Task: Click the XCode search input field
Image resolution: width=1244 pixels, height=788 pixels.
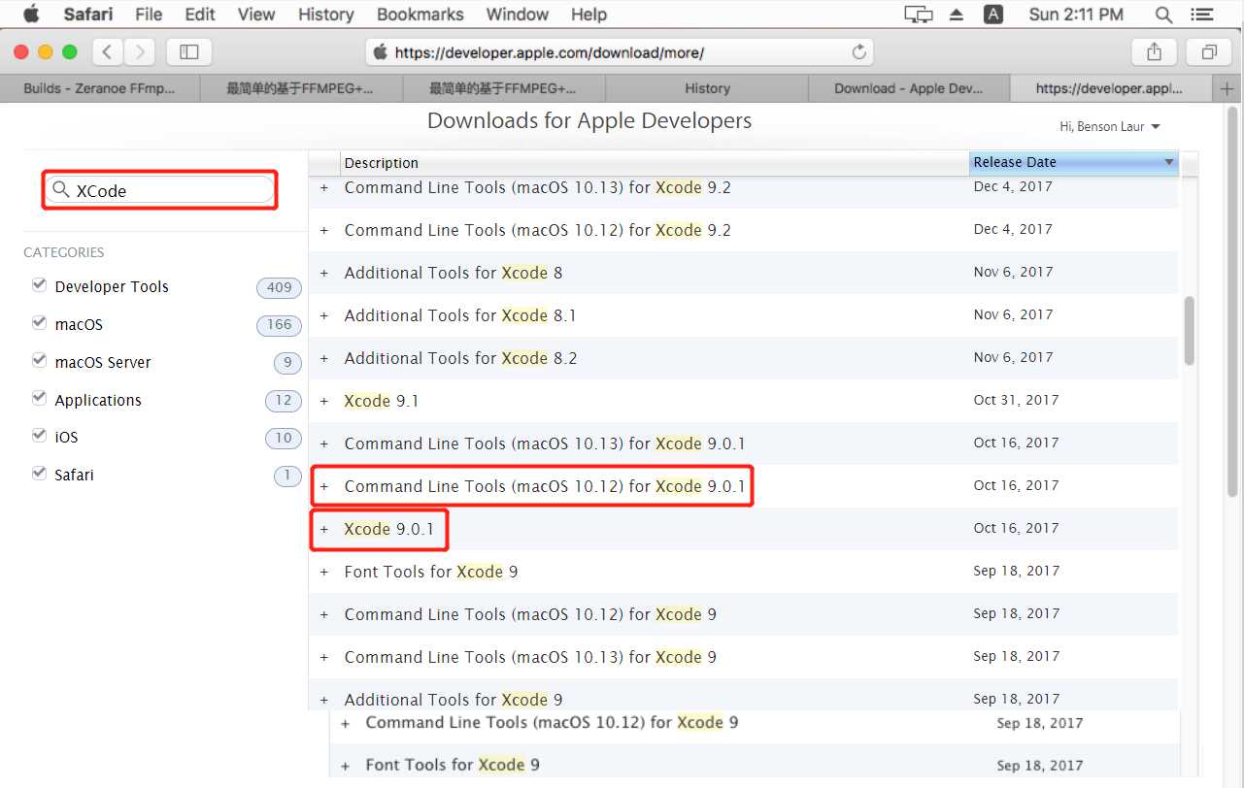Action: coord(160,190)
